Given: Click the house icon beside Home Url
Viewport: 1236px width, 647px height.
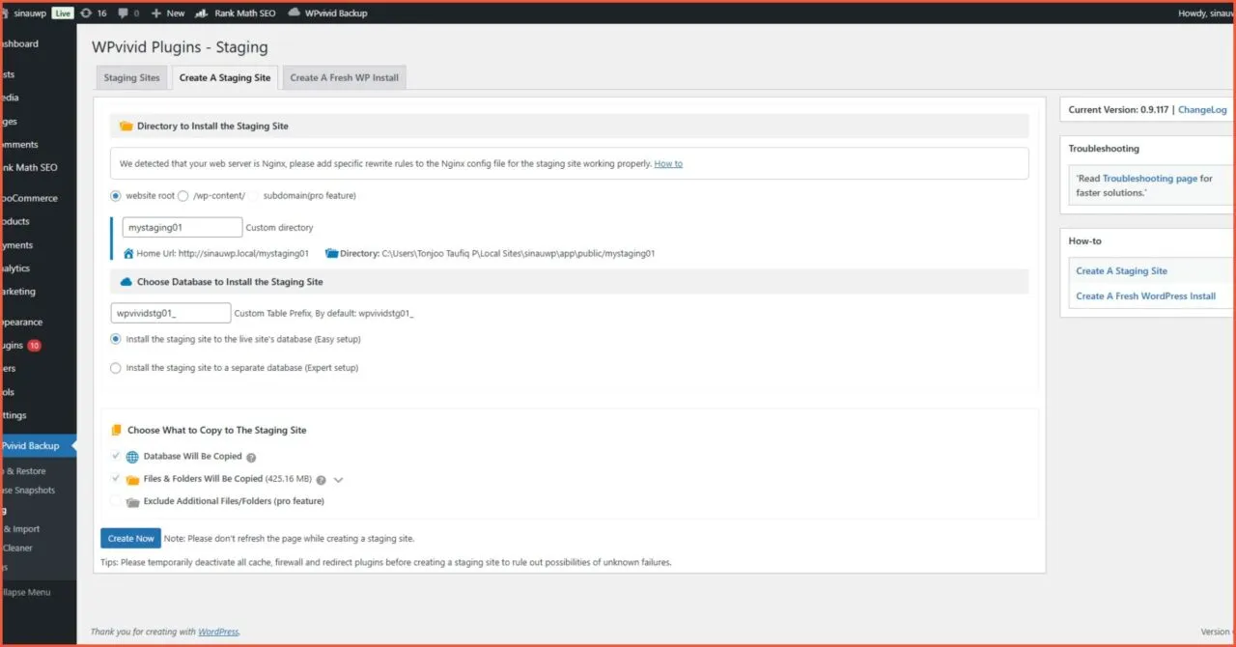Looking at the screenshot, I should 128,254.
